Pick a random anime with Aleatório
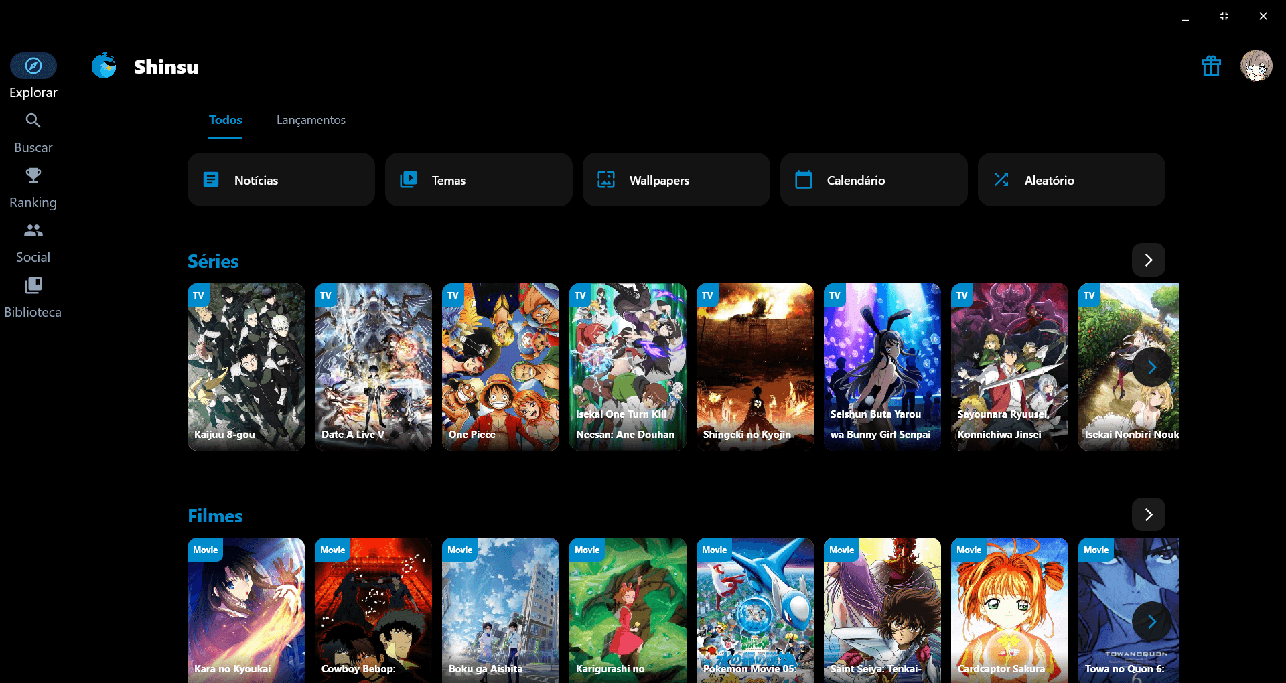 (1072, 179)
